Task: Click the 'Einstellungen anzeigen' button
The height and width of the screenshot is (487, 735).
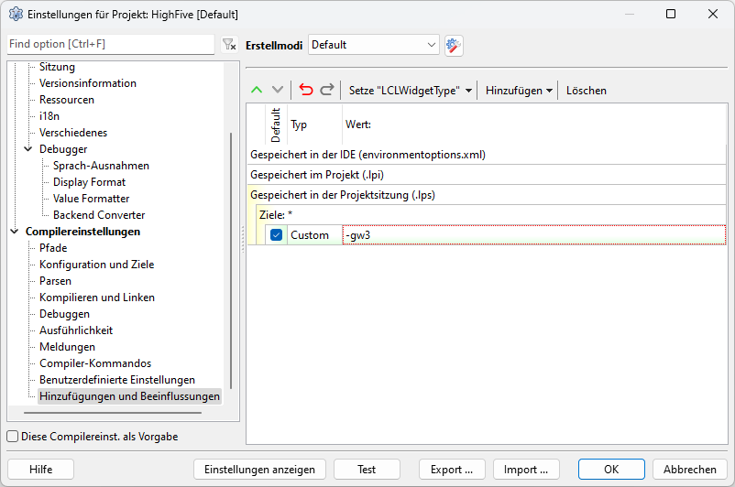Action: click(259, 470)
